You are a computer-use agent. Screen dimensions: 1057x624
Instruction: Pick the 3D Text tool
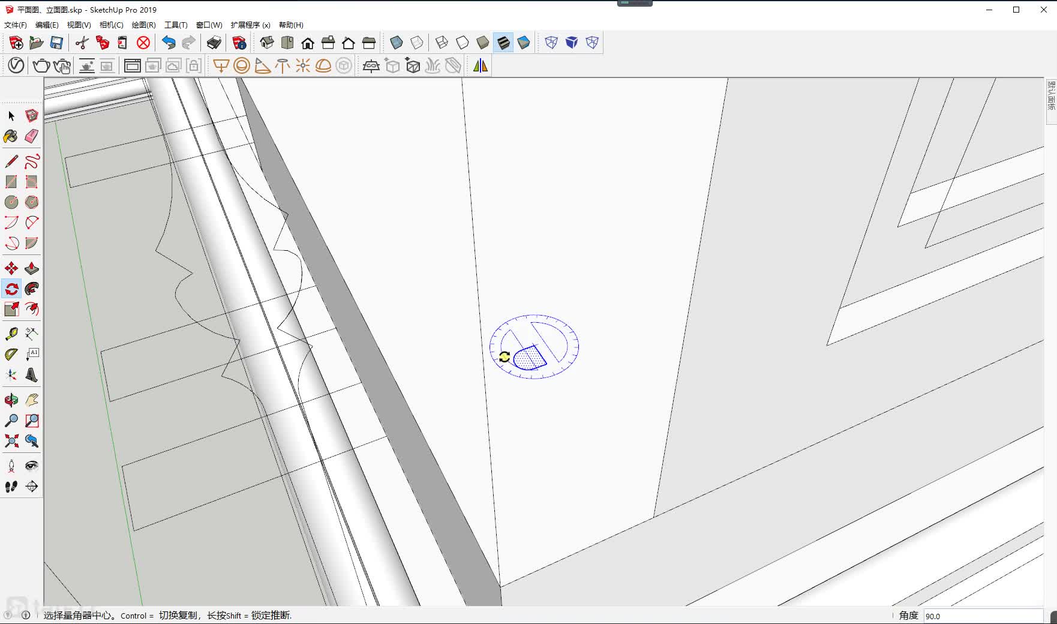click(x=32, y=375)
